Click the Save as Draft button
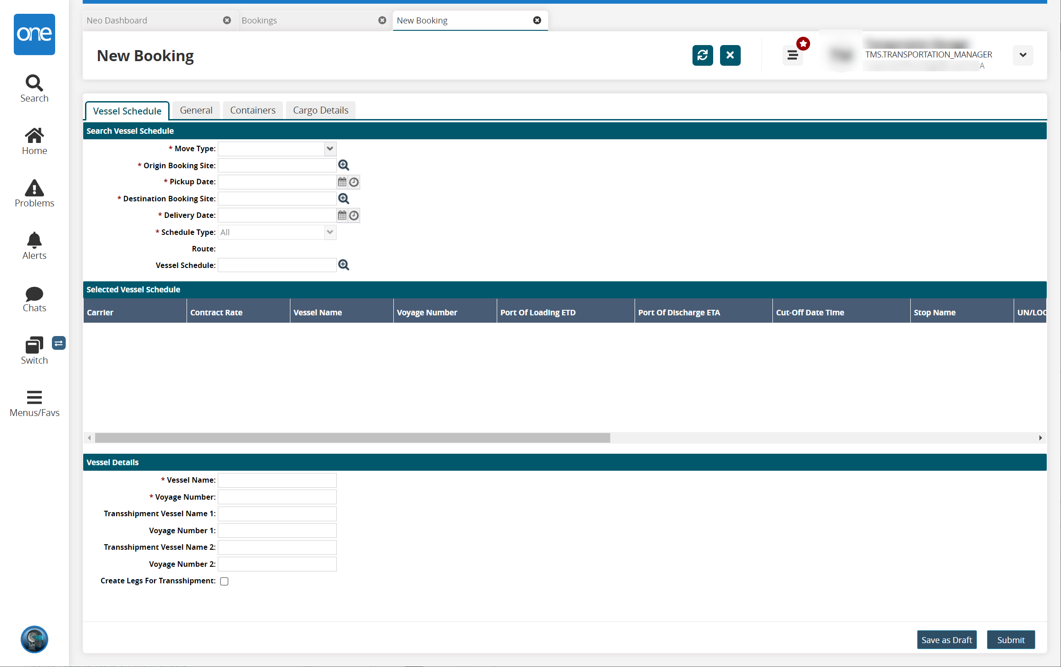 pyautogui.click(x=946, y=640)
